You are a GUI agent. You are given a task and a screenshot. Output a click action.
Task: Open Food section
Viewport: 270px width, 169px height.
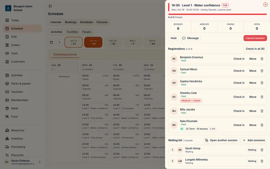(22, 117)
